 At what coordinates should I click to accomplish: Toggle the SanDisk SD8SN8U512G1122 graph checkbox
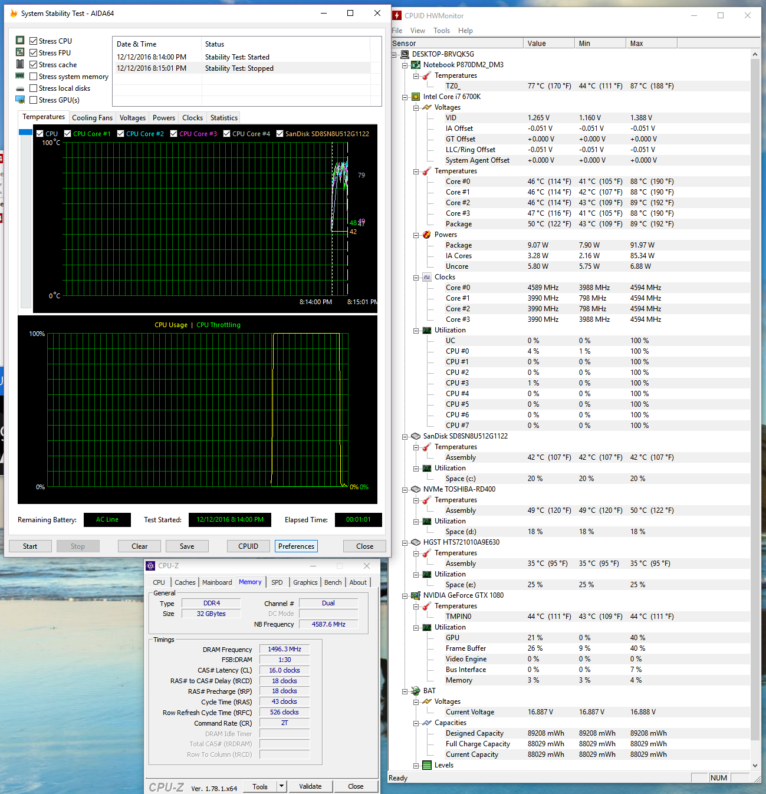coord(280,134)
